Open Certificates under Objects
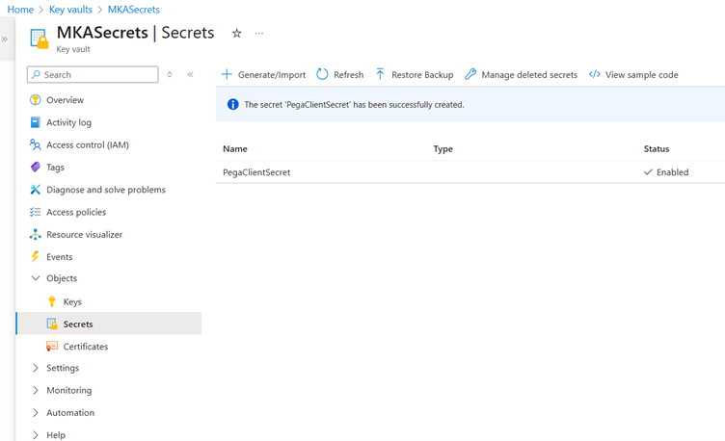The image size is (725, 441). click(x=85, y=347)
